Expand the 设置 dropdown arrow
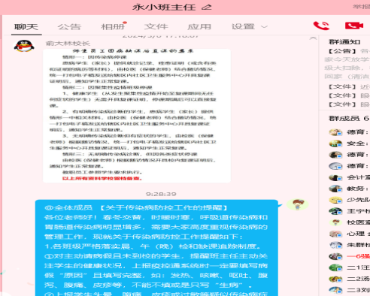 pyautogui.click(x=264, y=26)
